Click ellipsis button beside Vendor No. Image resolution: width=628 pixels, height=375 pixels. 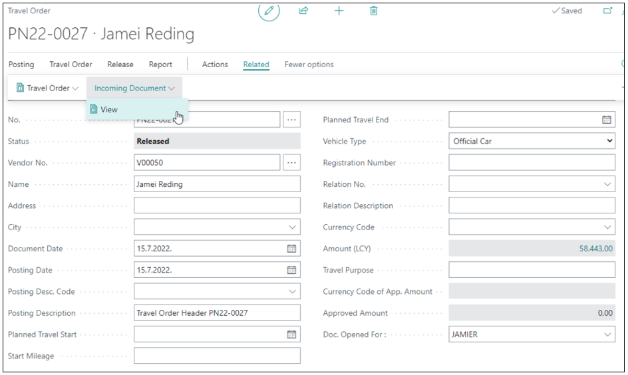point(291,162)
